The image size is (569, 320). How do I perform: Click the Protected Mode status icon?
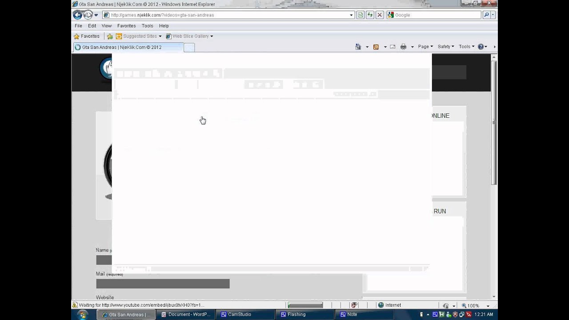pyautogui.click(x=446, y=305)
